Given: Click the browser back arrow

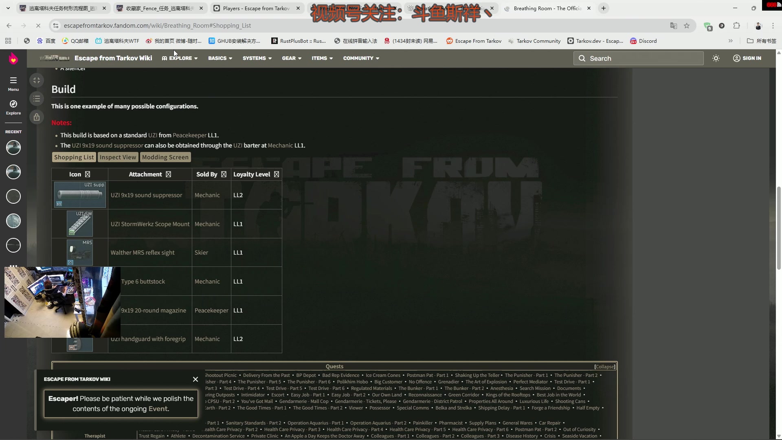Looking at the screenshot, I should (9, 26).
